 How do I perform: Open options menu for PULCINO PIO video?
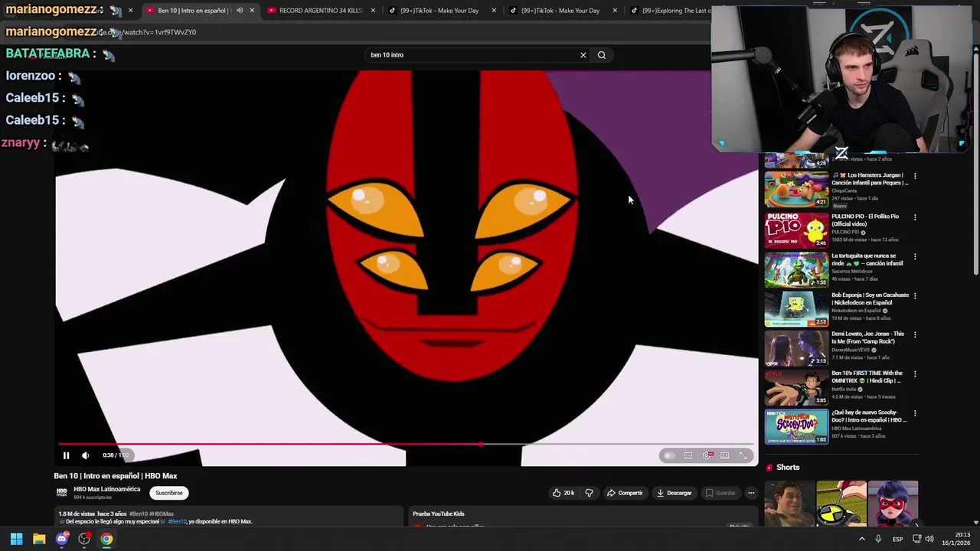(915, 217)
